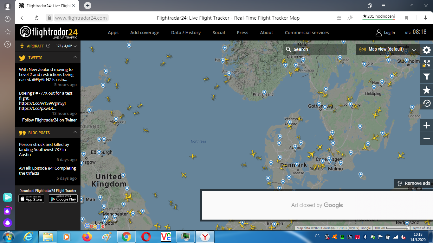Collapse the Blog Posts panel
The width and height of the screenshot is (433, 243).
pyautogui.click(x=75, y=132)
